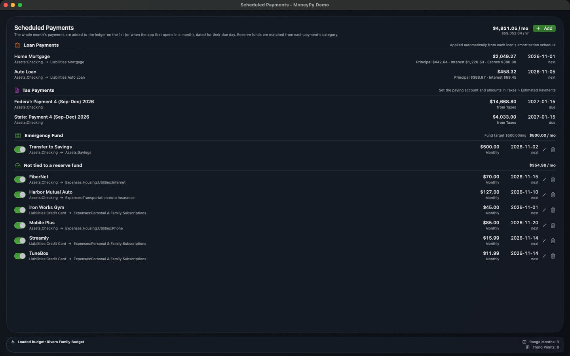Switch off the Iron Works Gym toggle

20,210
